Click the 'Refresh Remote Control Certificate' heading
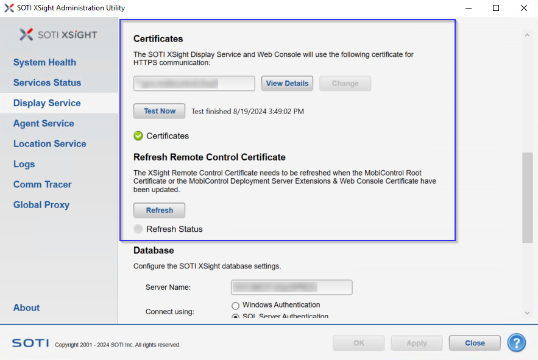The width and height of the screenshot is (538, 360). click(210, 157)
